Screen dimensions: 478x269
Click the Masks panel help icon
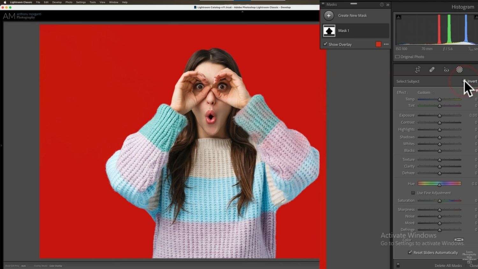click(x=381, y=4)
